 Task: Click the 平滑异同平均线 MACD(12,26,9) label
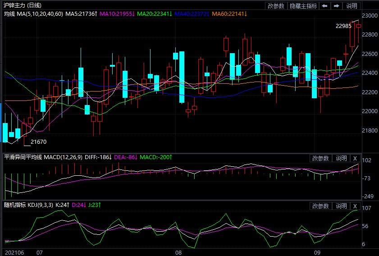coord(43,157)
